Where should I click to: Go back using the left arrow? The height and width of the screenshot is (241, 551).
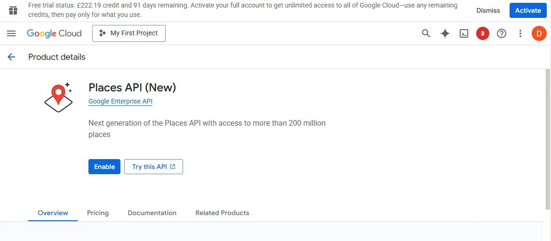pyautogui.click(x=11, y=57)
